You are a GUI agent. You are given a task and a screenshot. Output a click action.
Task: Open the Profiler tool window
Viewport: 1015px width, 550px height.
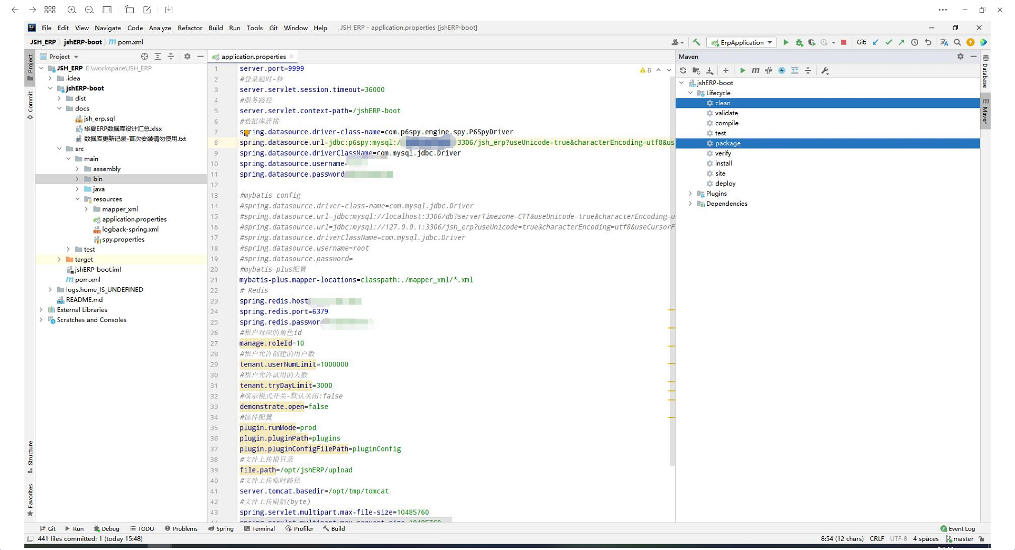pos(299,528)
